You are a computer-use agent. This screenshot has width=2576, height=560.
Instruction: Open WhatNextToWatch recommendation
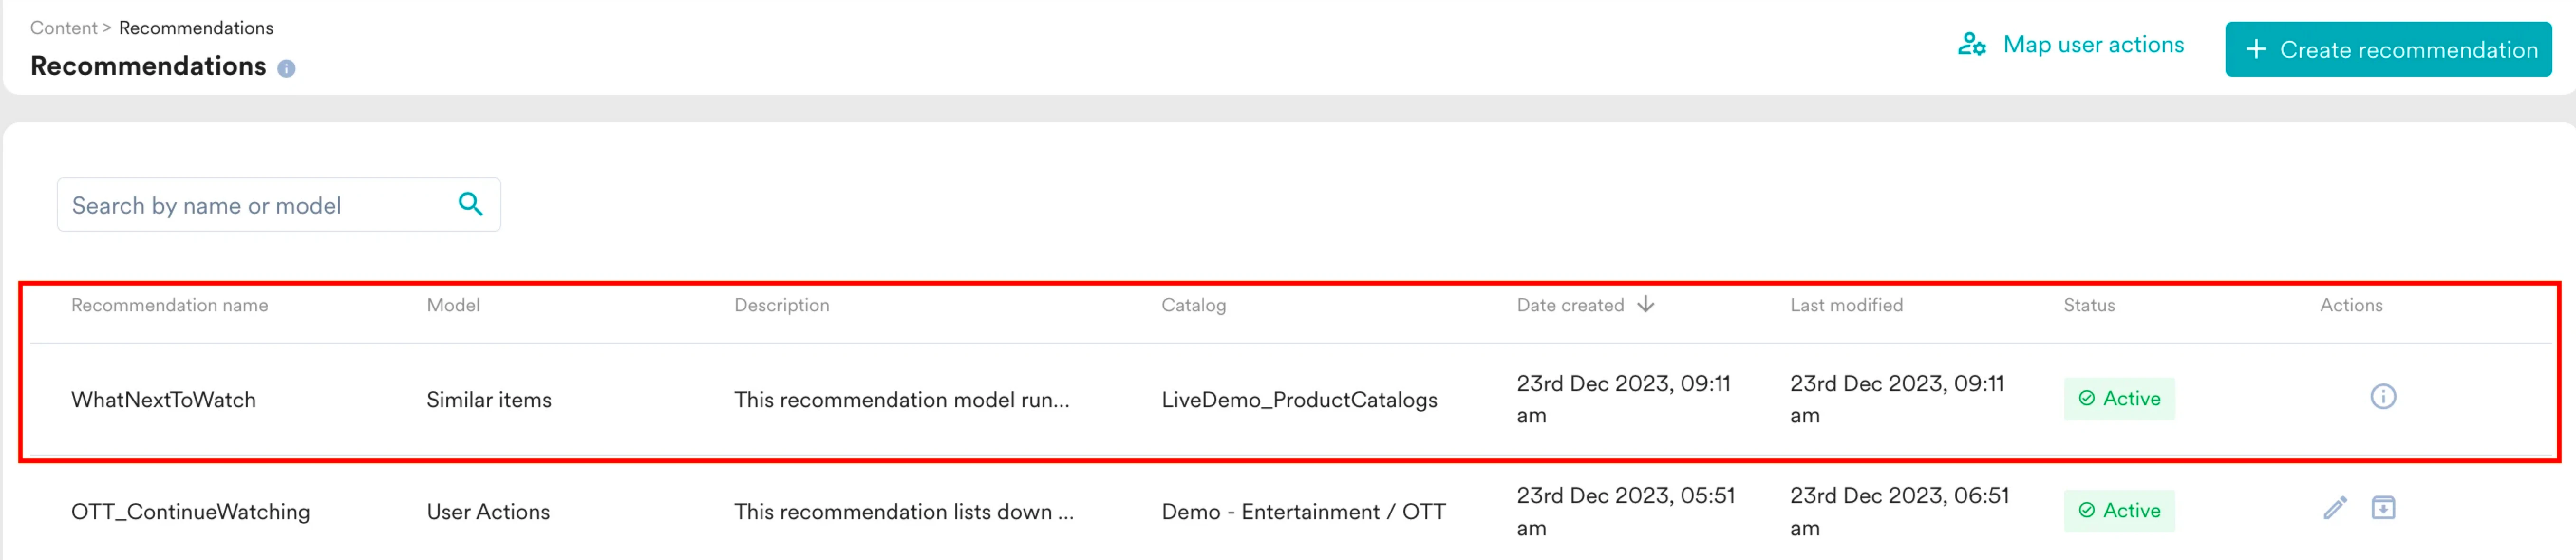[x=163, y=400]
